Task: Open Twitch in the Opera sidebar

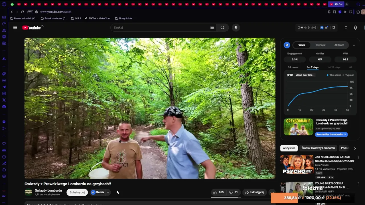Action: (4, 74)
